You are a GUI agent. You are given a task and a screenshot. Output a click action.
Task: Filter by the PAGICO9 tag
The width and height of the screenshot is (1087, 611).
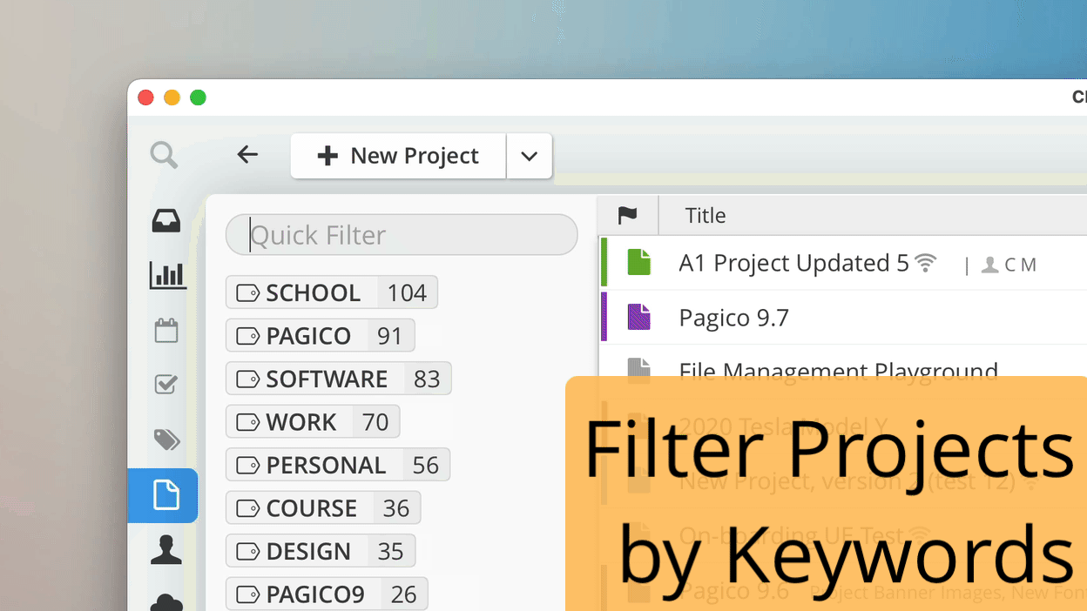pos(327,594)
